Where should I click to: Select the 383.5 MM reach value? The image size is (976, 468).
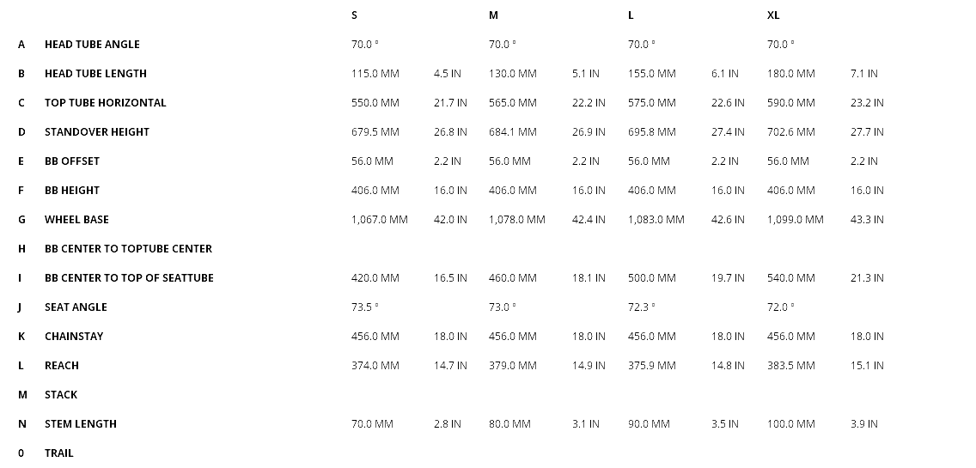coord(790,366)
